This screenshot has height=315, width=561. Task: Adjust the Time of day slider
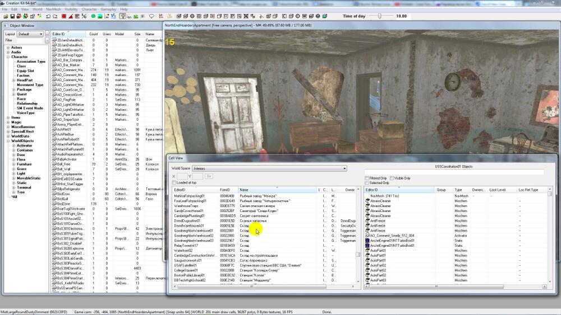380,16
